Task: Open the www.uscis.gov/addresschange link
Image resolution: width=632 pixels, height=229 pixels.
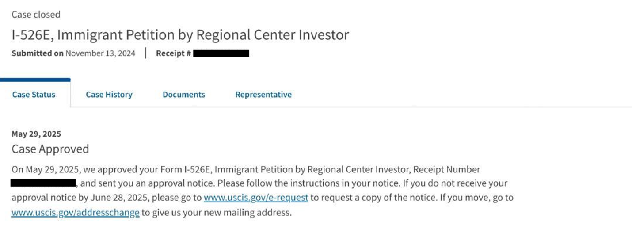Action: tap(75, 213)
